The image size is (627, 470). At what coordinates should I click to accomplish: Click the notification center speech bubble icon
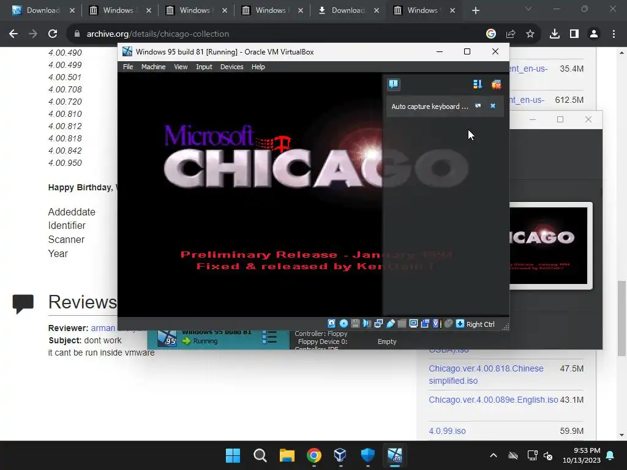[x=394, y=84]
